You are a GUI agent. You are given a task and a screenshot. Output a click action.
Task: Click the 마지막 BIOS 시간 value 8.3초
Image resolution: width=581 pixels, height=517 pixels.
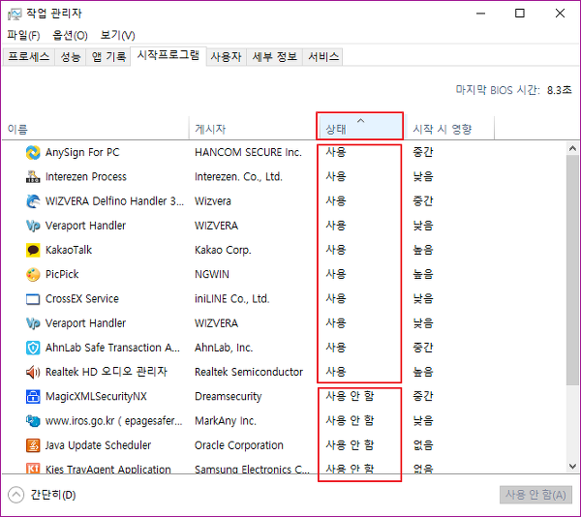coord(559,90)
